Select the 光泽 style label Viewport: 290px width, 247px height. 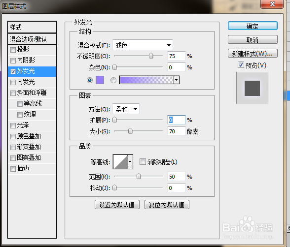coord(23,125)
